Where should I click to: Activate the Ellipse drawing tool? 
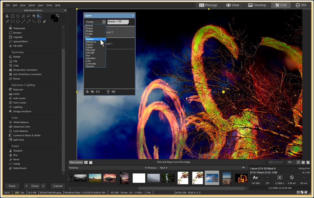point(18,22)
